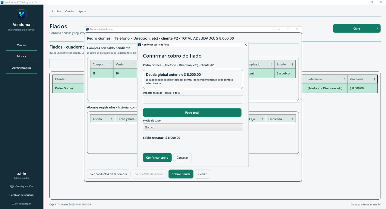Minimize the Fiados - Pedro Gomez window
Viewport: 386px width, 209px height.
click(x=279, y=29)
